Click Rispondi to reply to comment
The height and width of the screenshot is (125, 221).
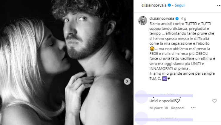[x=178, y=108]
